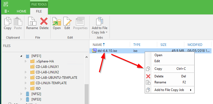Select the .vSphere-HA folder
This screenshot has width=213, height=104.
click(x=45, y=61)
